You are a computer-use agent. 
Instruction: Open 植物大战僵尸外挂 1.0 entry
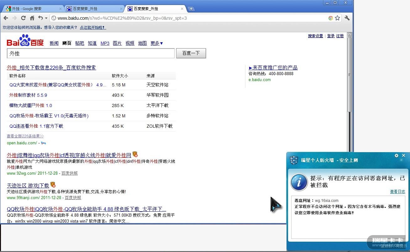(31, 105)
